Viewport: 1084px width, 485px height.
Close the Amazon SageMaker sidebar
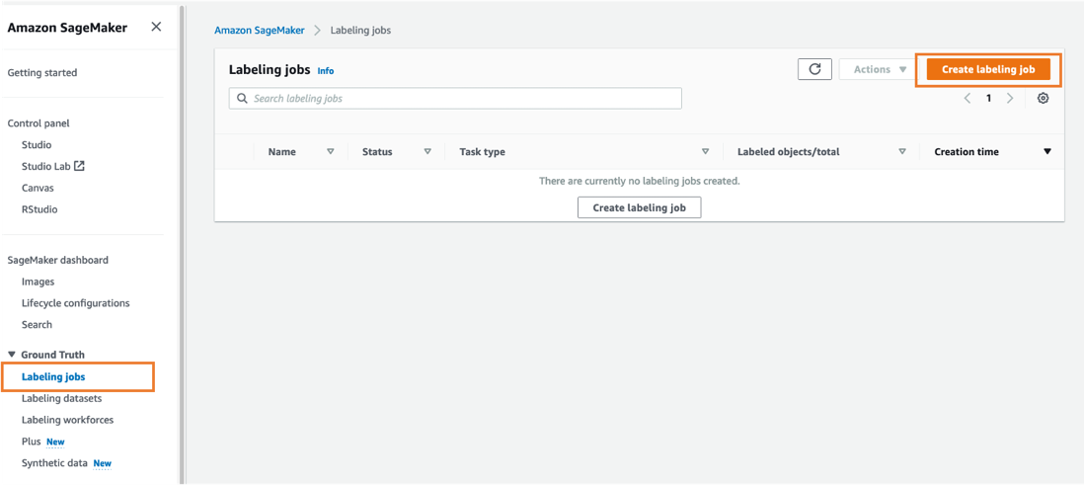[x=156, y=27]
